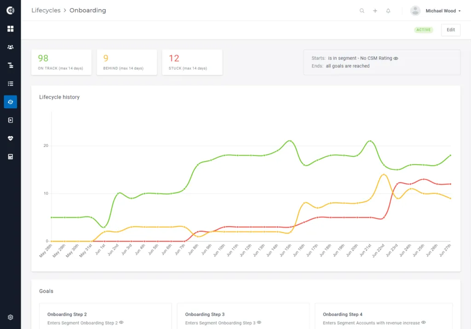Screen dimensions: 471x329
Task: Open the 98 On Track card
Action: coord(61,62)
